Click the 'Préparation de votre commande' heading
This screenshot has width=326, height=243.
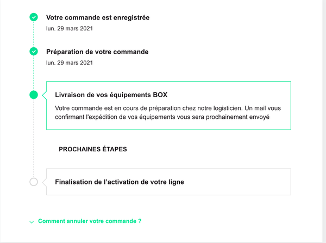(97, 52)
